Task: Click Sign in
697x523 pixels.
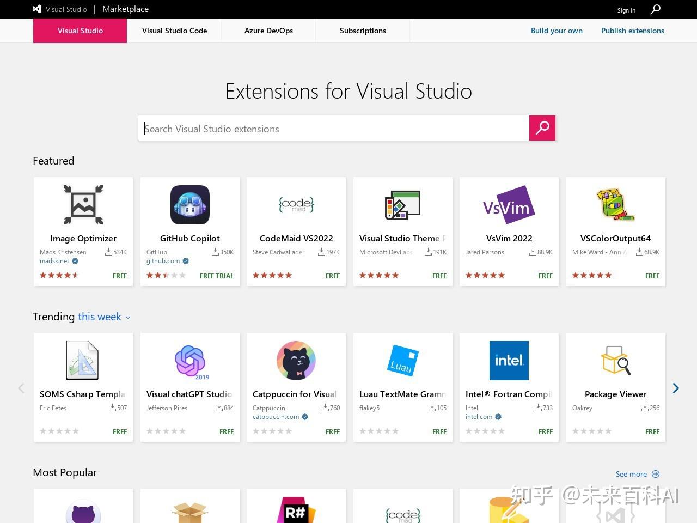Action: (626, 10)
